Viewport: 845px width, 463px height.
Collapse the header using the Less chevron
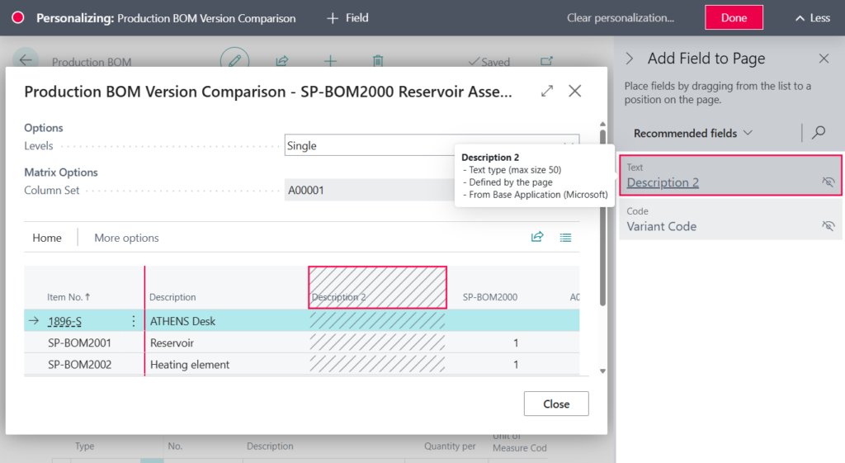tap(812, 18)
